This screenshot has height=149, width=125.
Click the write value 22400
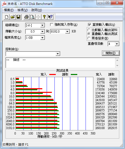coord(101,79)
